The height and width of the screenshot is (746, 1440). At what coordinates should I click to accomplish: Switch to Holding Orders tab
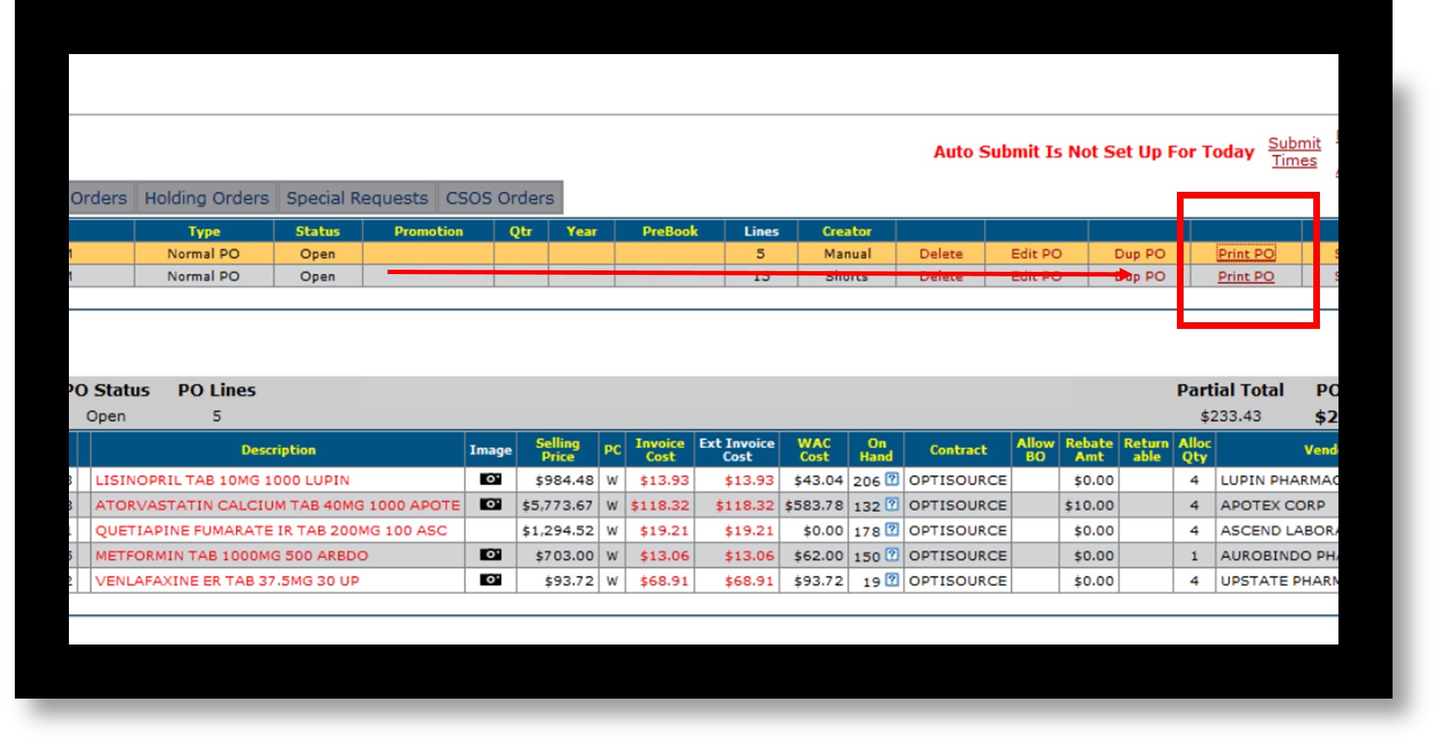point(206,198)
